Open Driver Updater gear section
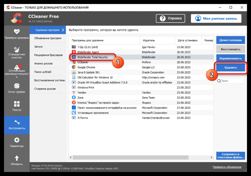This screenshot has height=176, width=251. point(17,89)
